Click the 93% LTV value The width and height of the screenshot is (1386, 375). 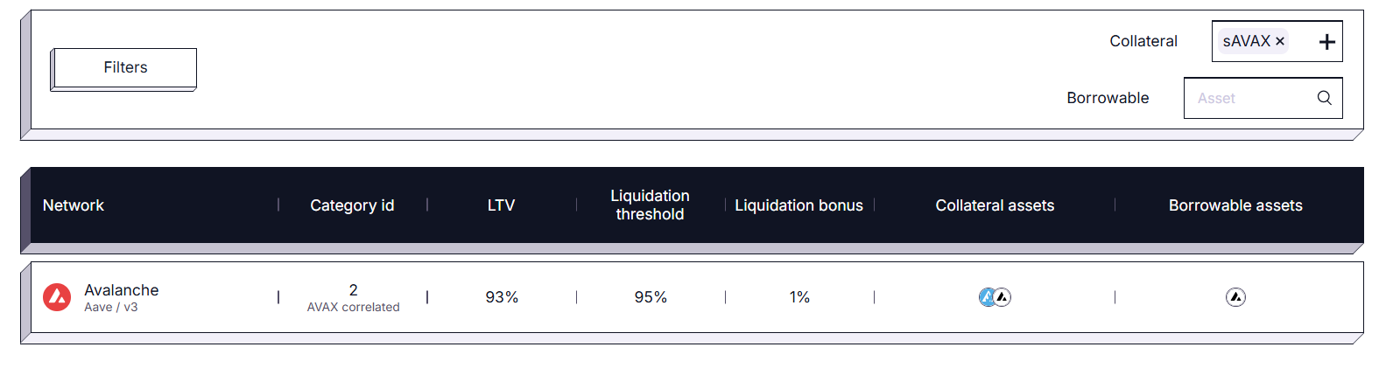[502, 297]
